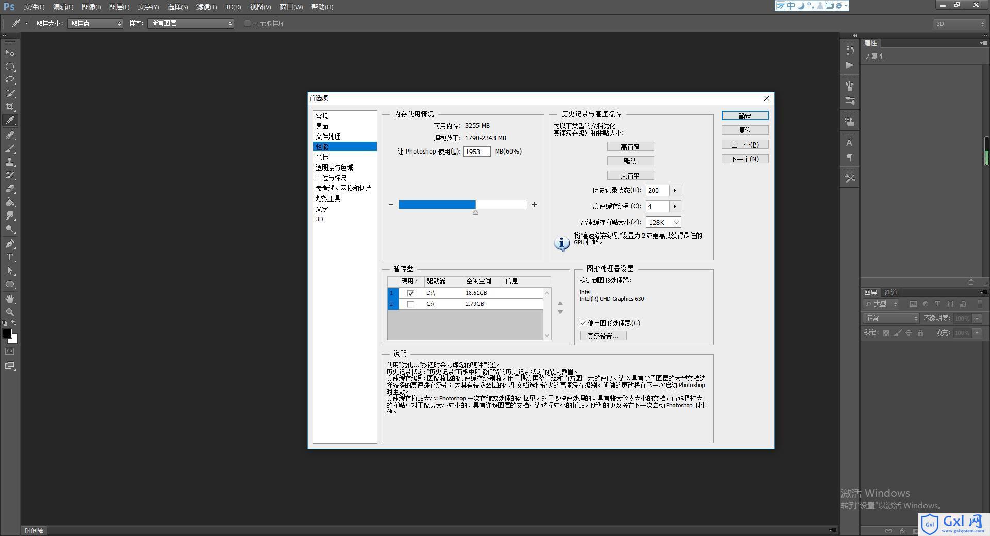Viewport: 990px width, 536px height.
Task: Select the Move tool
Action: click(x=10, y=53)
